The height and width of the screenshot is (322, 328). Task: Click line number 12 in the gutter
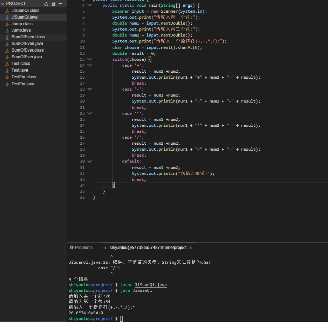point(82,53)
